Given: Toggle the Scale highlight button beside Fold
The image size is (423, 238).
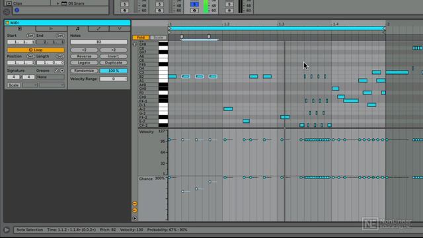Looking at the screenshot, I should point(158,38).
